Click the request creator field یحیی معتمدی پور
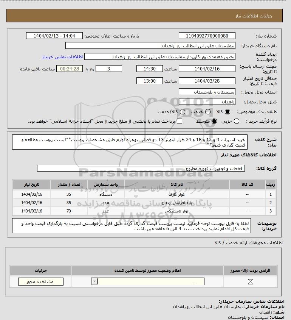The height and width of the screenshot is (320, 291). (x=159, y=57)
